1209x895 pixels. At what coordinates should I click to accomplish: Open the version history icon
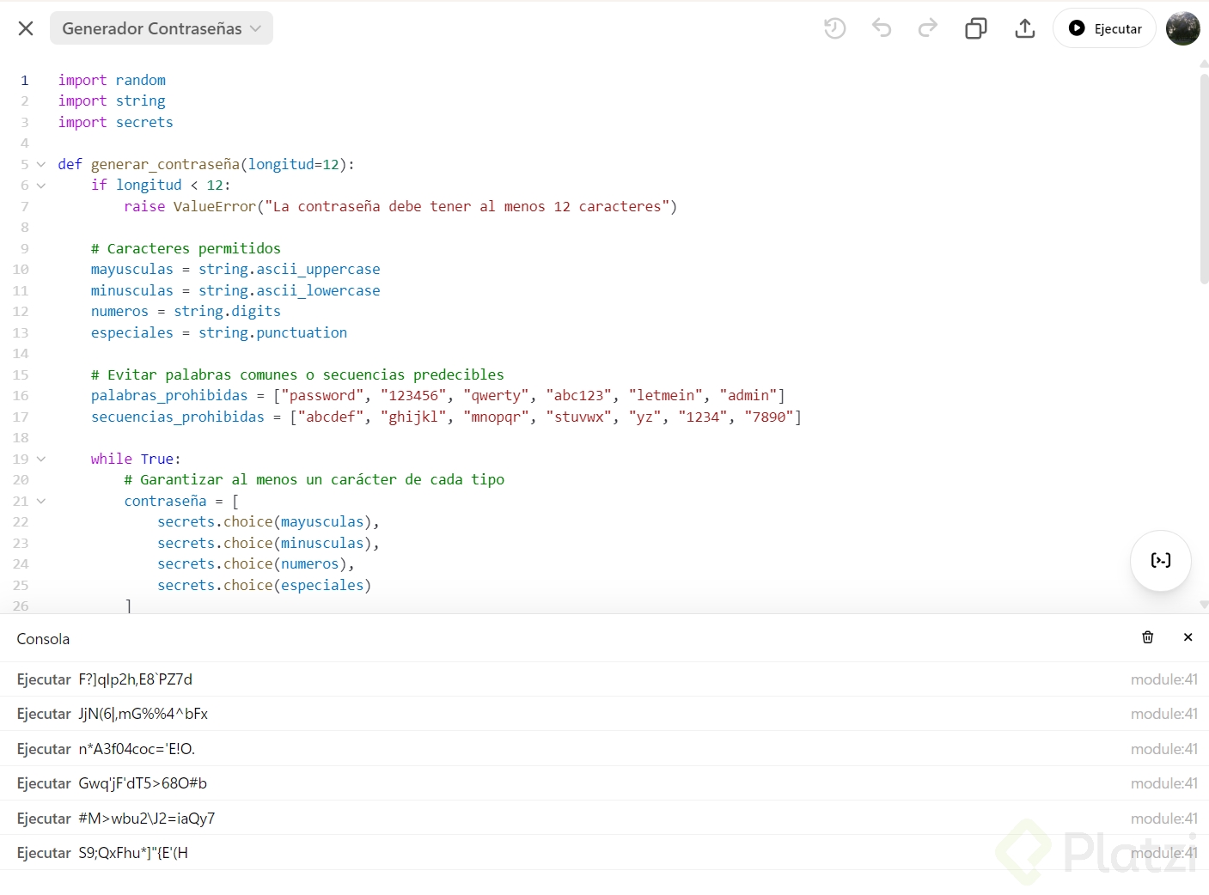pyautogui.click(x=834, y=28)
